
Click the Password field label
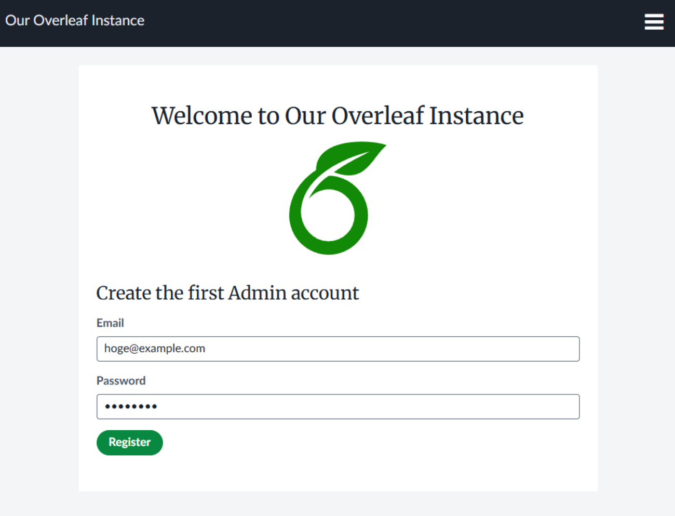pyautogui.click(x=121, y=381)
